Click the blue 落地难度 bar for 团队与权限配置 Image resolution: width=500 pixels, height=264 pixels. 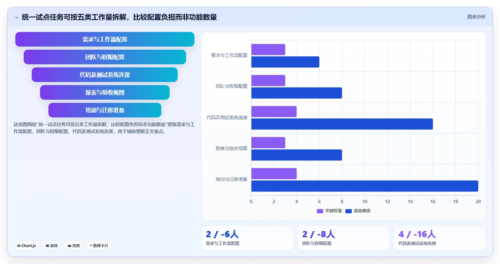point(297,93)
